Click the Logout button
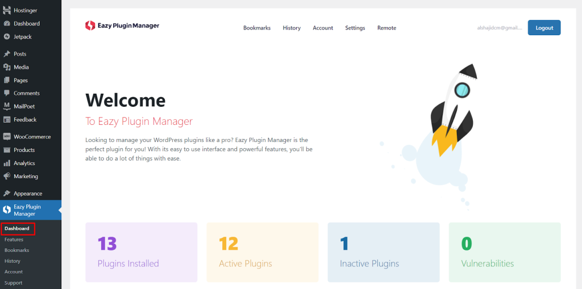Screen dimensions: 582x289 pyautogui.click(x=544, y=27)
